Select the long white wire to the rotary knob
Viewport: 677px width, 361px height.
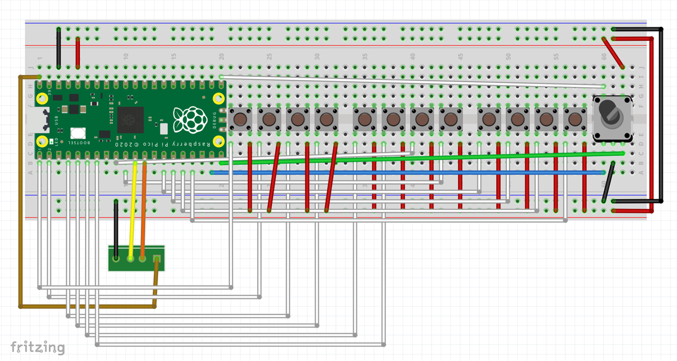(x=413, y=82)
